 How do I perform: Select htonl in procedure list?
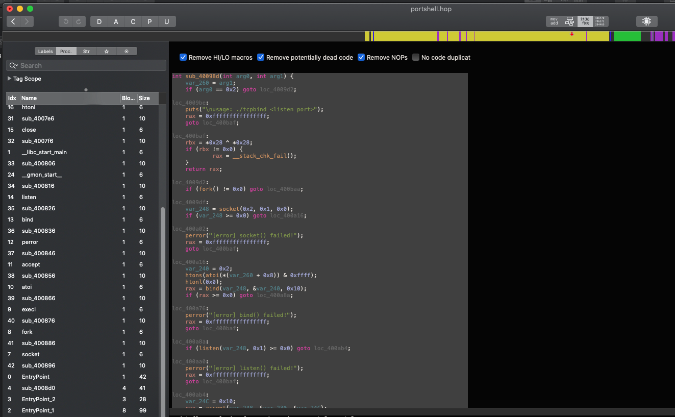coord(82,107)
